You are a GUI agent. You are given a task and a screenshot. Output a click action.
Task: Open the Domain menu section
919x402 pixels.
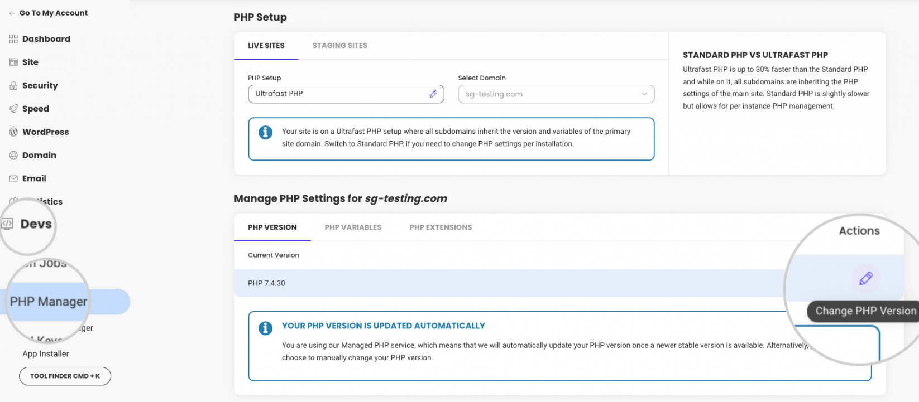(x=39, y=156)
